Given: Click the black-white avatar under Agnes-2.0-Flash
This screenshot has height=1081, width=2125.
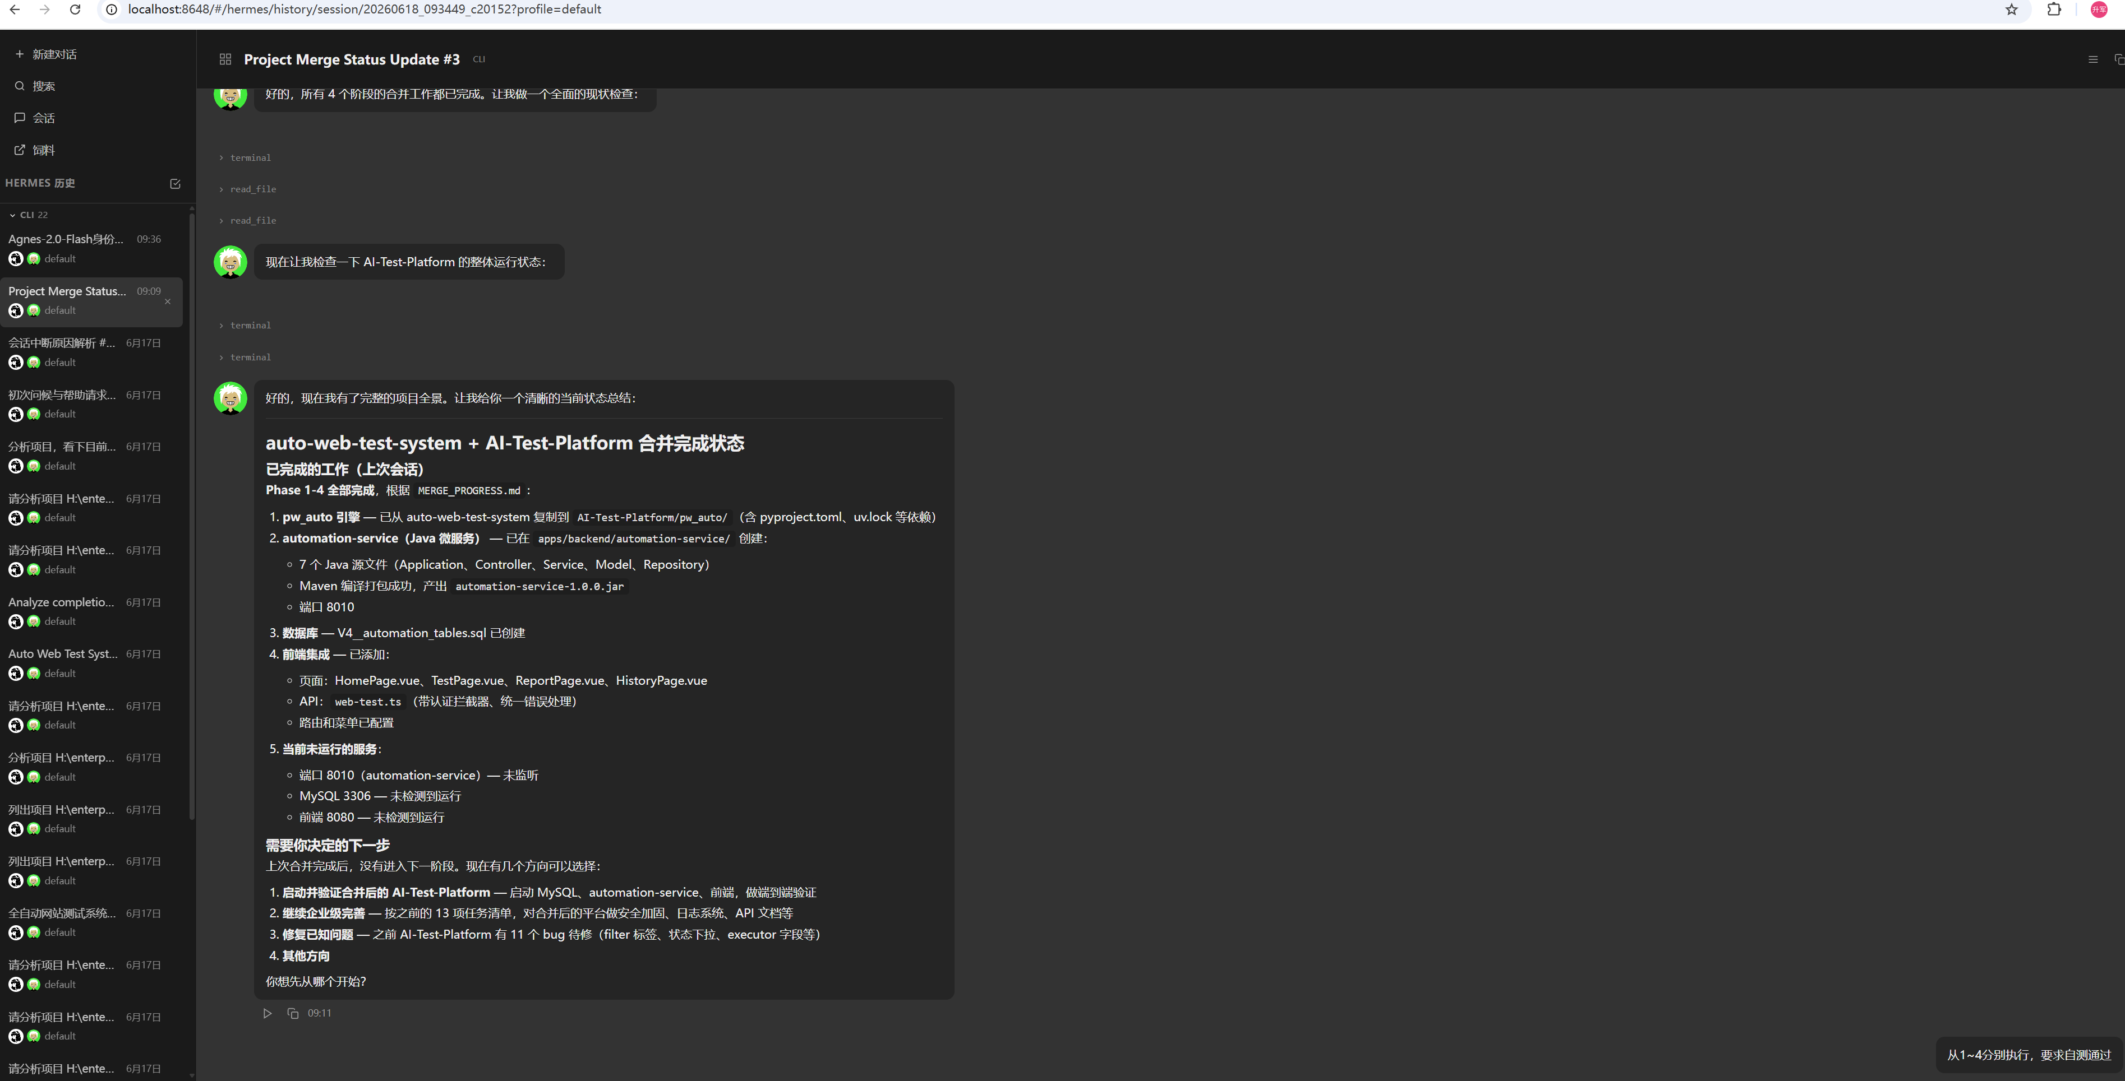Looking at the screenshot, I should 16,259.
